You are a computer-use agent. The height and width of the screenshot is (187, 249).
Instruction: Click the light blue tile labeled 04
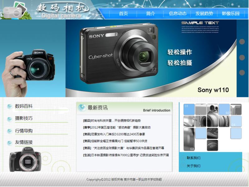coord(236,121)
